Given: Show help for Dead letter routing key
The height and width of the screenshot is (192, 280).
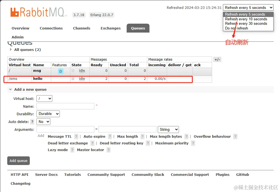Looking at the screenshot, I should point(148,143).
